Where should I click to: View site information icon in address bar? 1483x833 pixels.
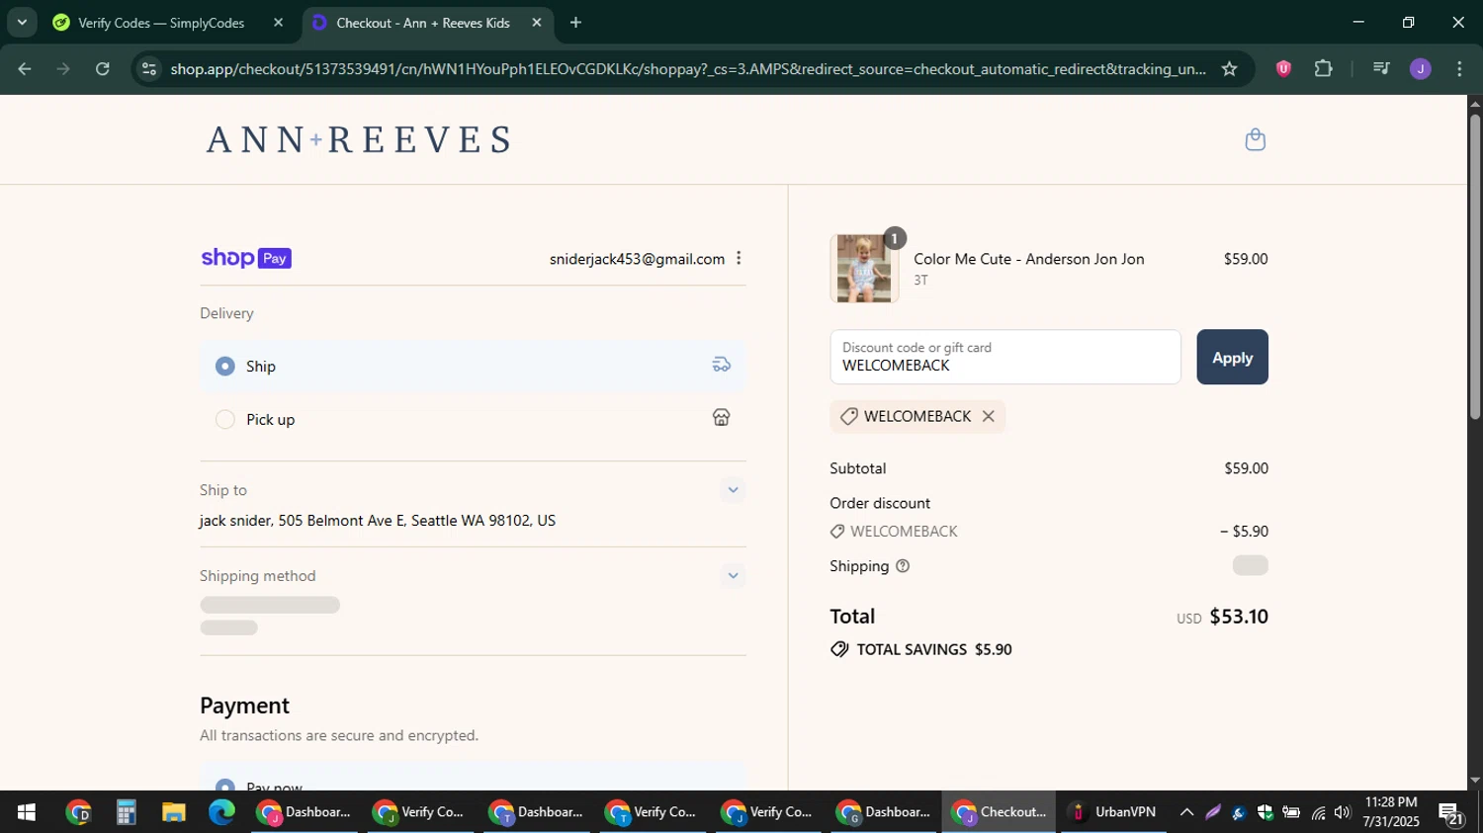(149, 69)
